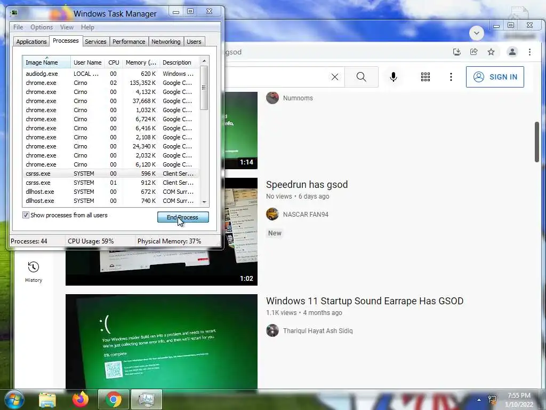This screenshot has width=546, height=410.
Task: Open the 'Speedrun has gsod' video title
Action: click(307, 184)
